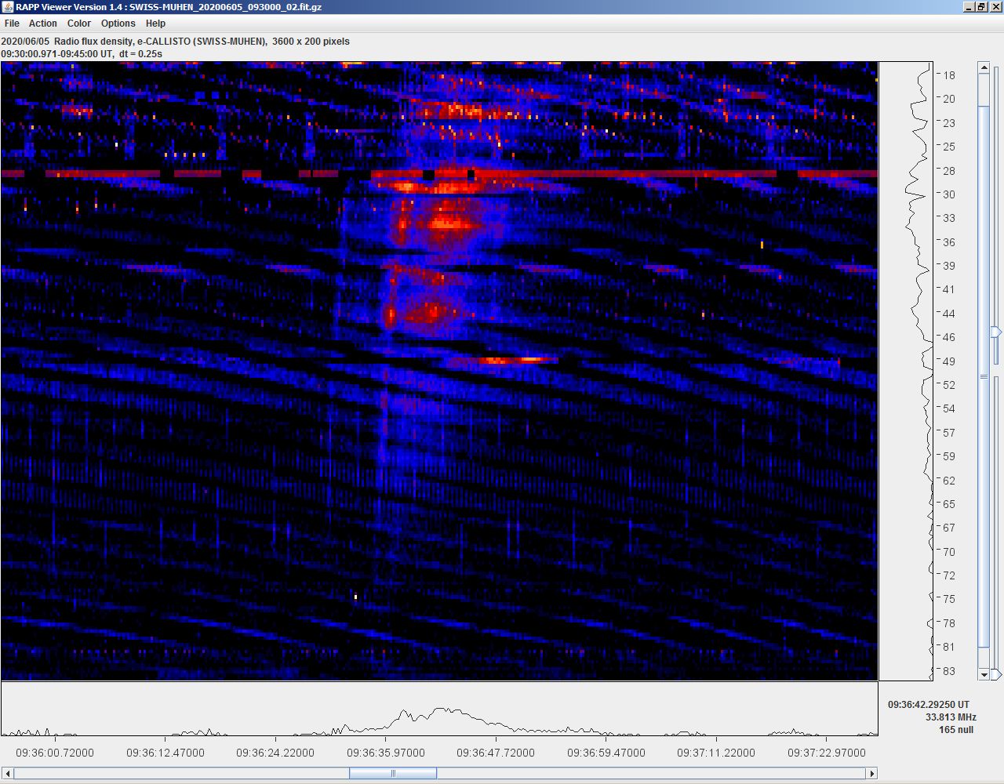
Task: Open the Color menu
Action: coord(79,24)
